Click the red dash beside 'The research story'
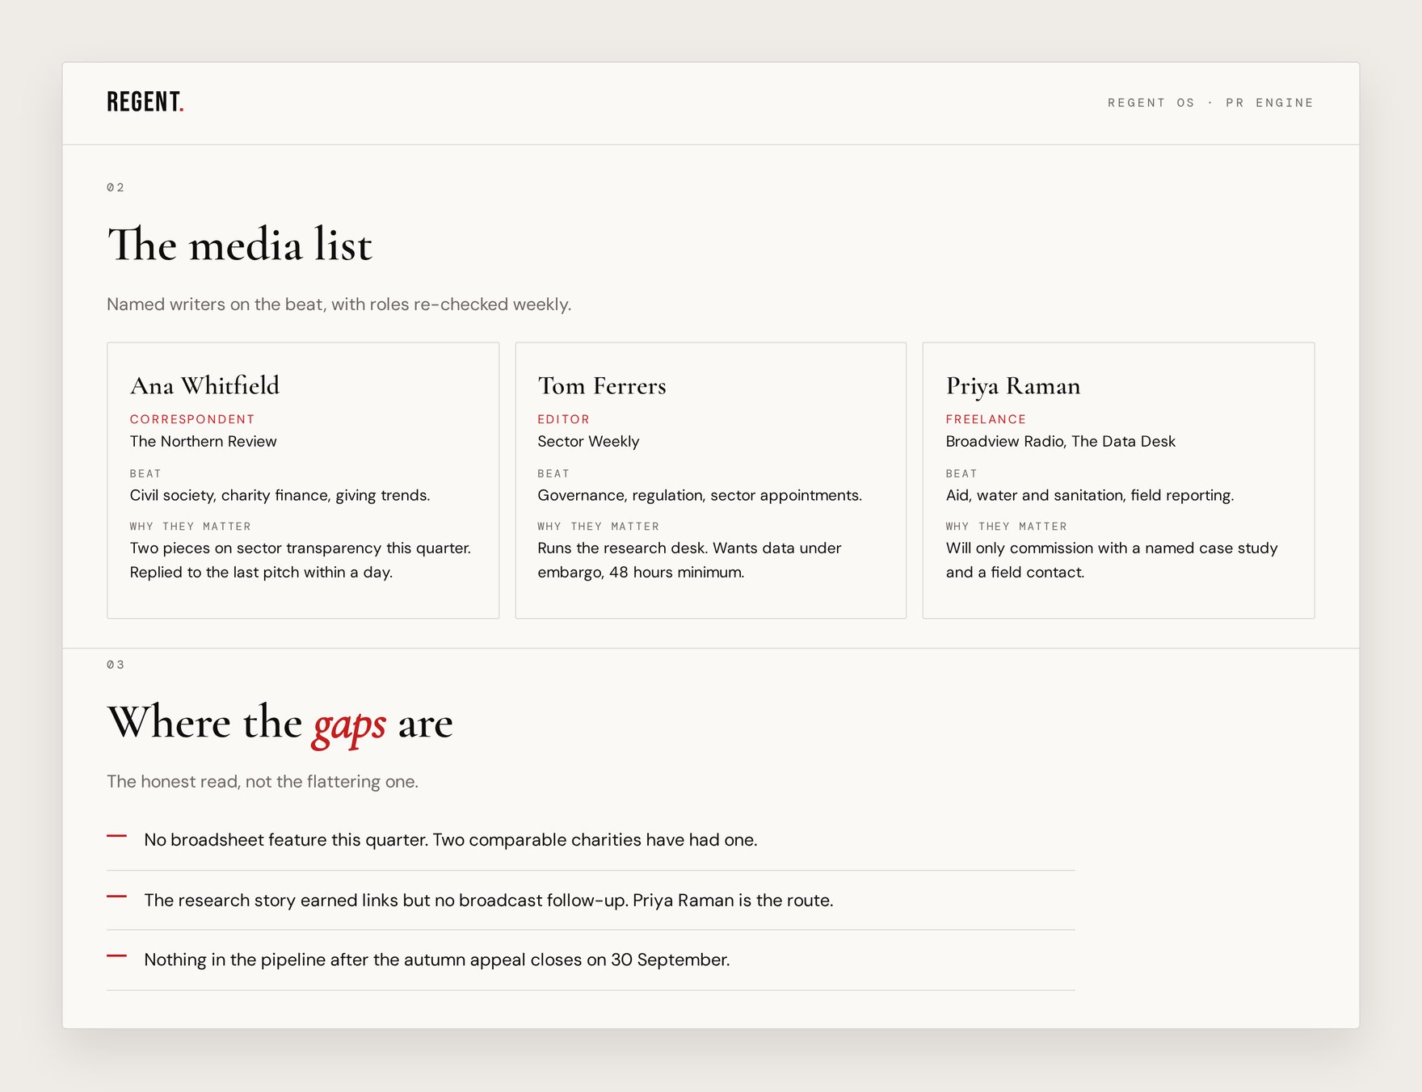This screenshot has width=1422, height=1092. (x=116, y=897)
